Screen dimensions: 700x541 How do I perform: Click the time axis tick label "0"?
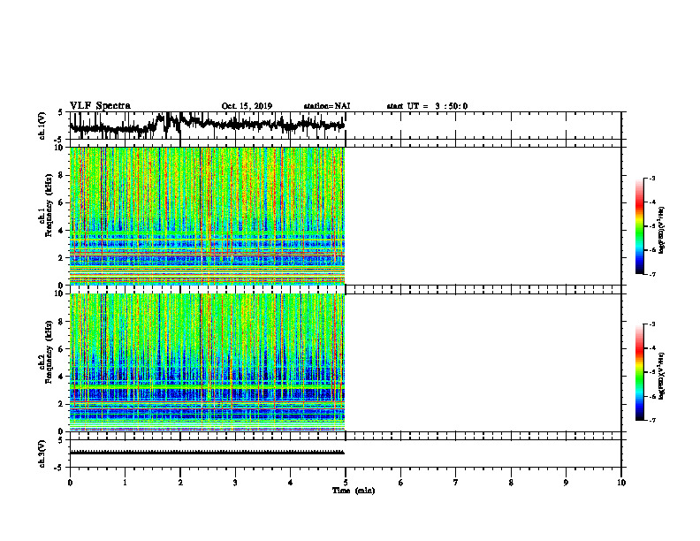pyautogui.click(x=70, y=483)
